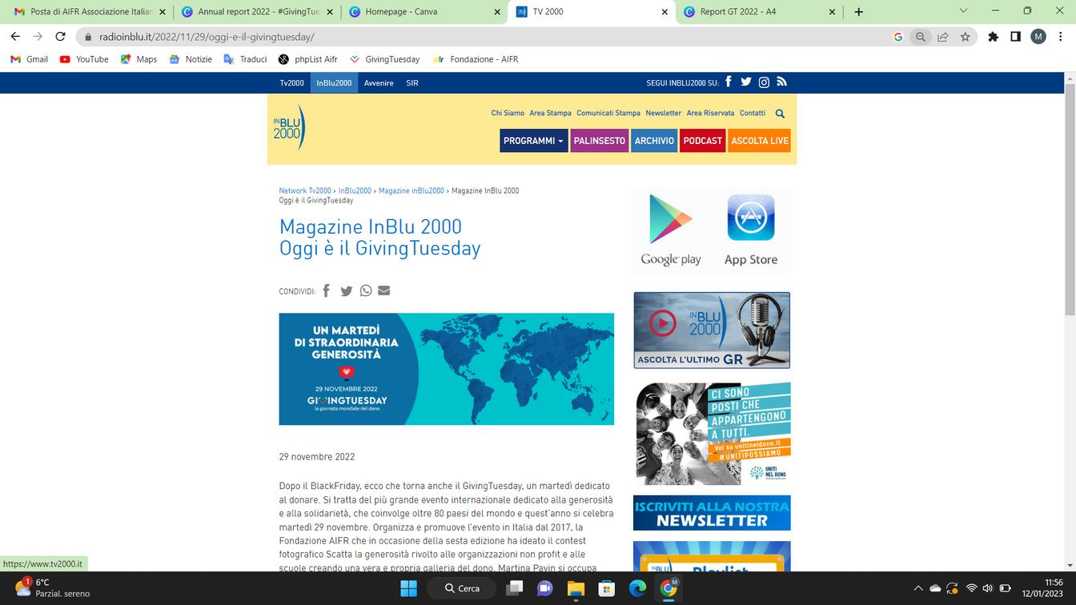Bookmark this page with the star icon

966,37
